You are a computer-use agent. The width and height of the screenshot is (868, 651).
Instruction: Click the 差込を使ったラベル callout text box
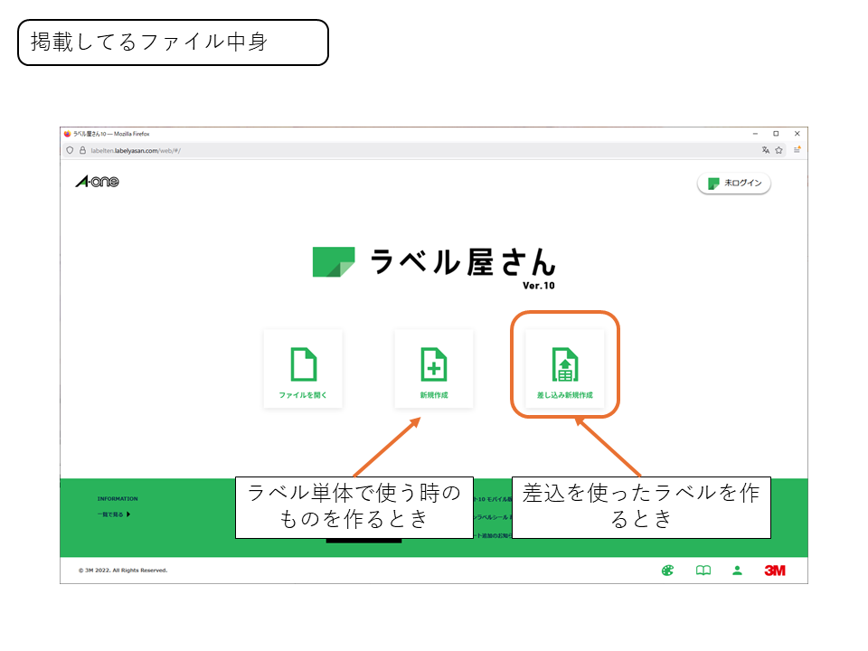(641, 507)
